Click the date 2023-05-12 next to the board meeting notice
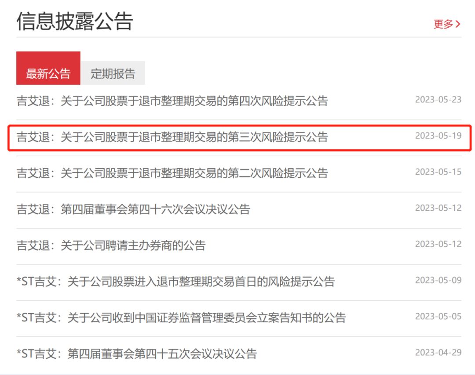Viewport: 475px width, 375px height. click(x=438, y=209)
